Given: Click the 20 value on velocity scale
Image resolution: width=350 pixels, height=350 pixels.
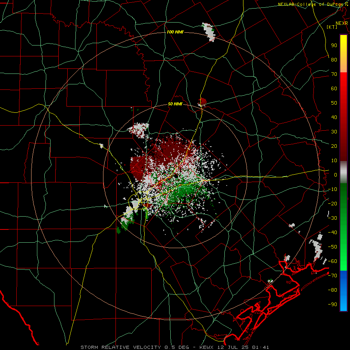Looking at the screenshot, I should tap(334, 146).
